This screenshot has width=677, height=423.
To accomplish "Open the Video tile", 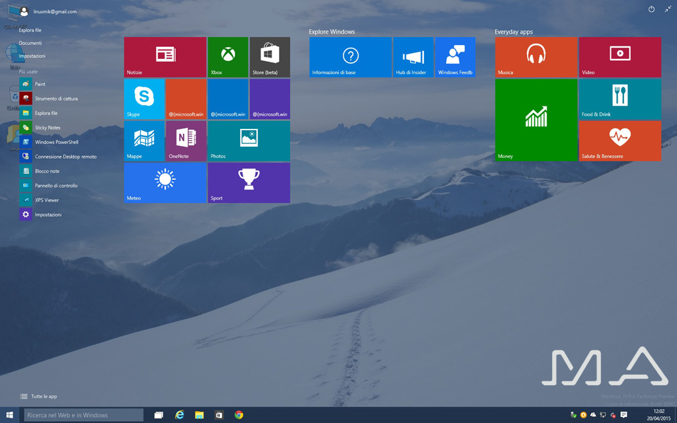I will [620, 57].
